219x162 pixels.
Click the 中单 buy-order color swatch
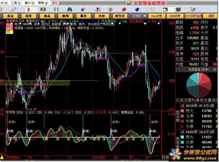coord(182,121)
